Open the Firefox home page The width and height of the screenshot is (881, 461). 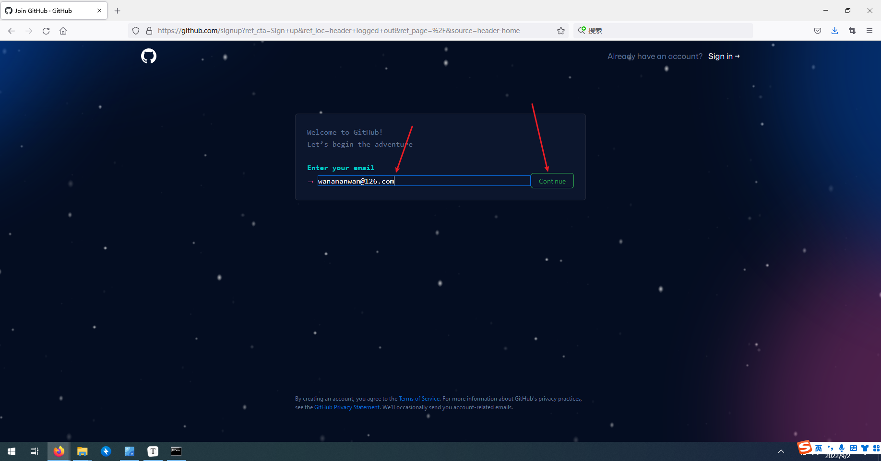[x=63, y=31]
